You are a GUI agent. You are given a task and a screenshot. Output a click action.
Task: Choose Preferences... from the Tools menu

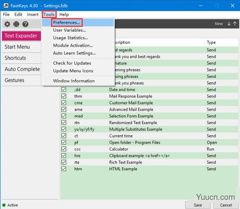pyautogui.click(x=78, y=23)
